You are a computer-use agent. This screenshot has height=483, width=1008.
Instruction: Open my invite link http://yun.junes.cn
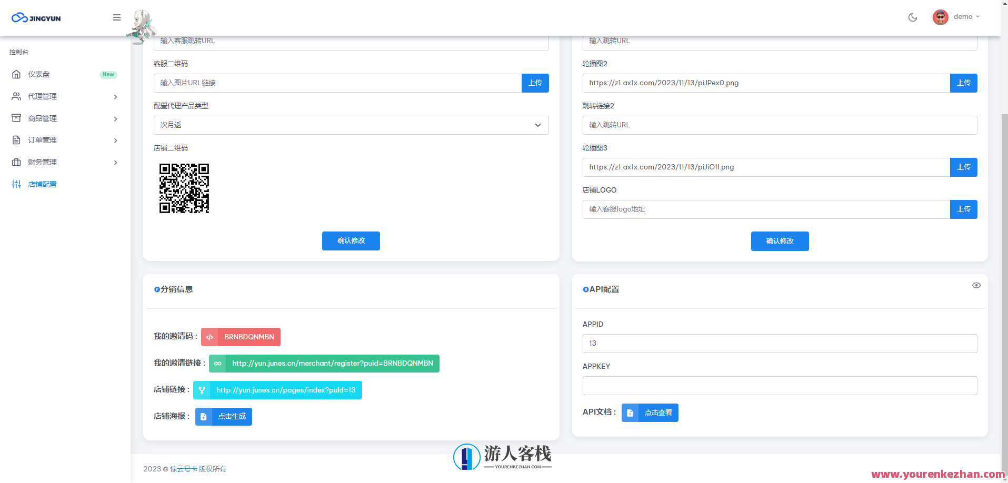click(331, 363)
